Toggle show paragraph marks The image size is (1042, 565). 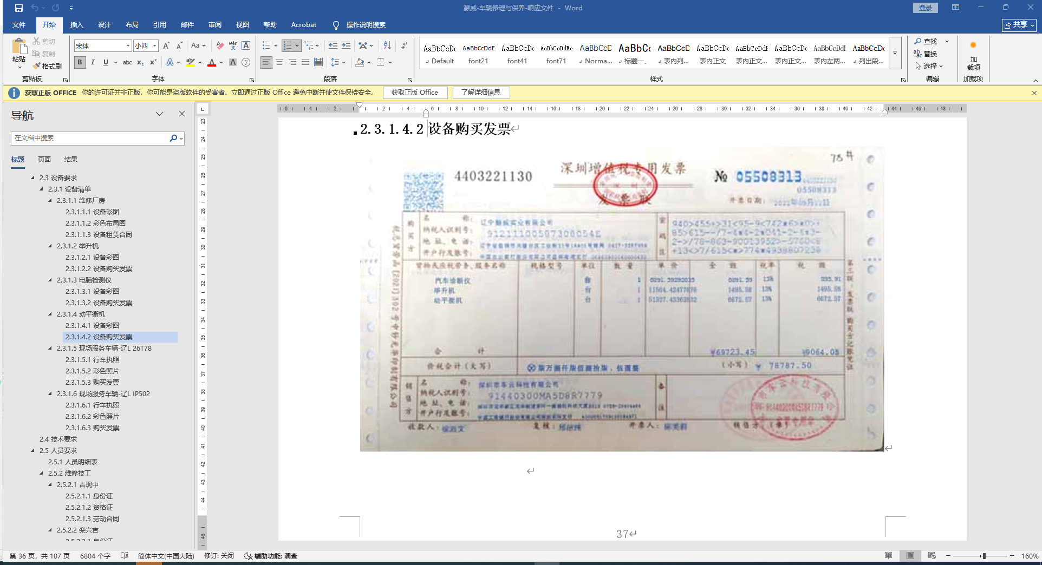[x=405, y=45]
